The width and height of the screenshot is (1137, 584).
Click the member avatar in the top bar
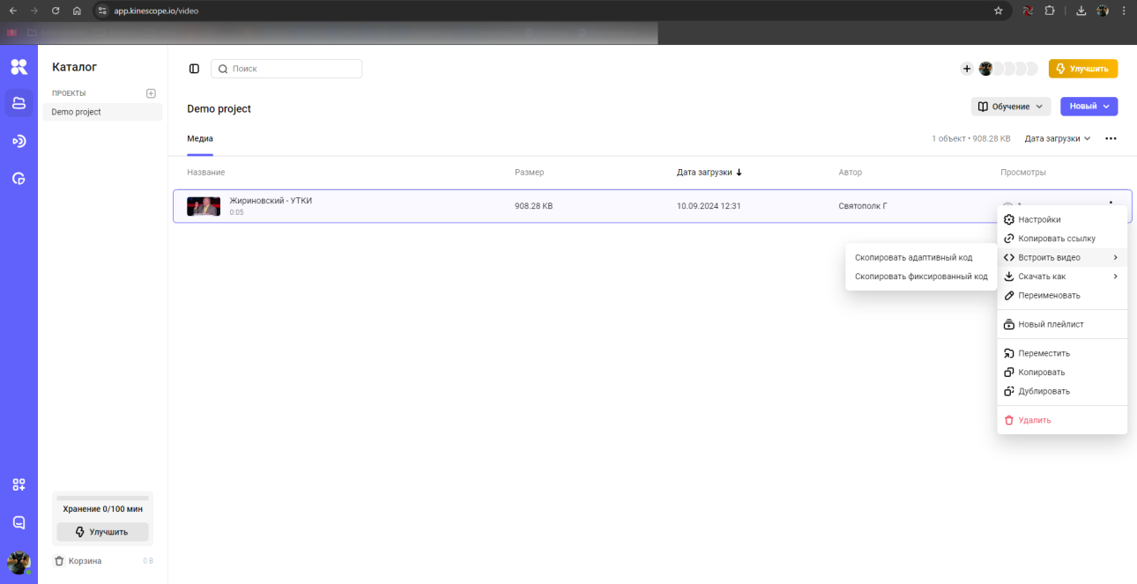pos(985,69)
